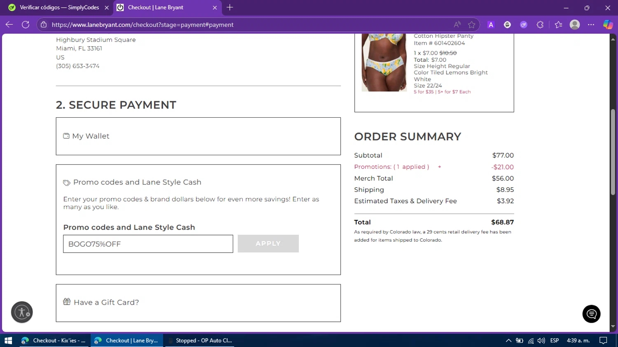The height and width of the screenshot is (347, 618).
Task: Click the Promotions 1 applied link
Action: point(391,167)
